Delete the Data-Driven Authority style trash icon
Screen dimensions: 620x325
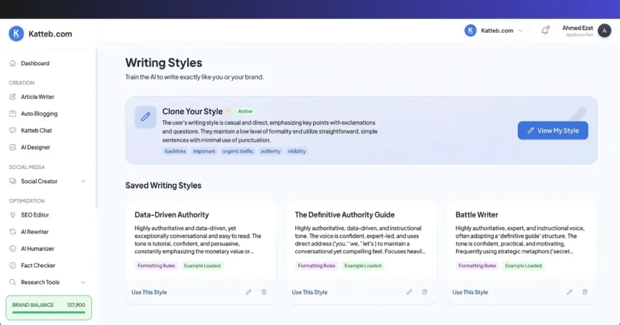click(x=264, y=292)
